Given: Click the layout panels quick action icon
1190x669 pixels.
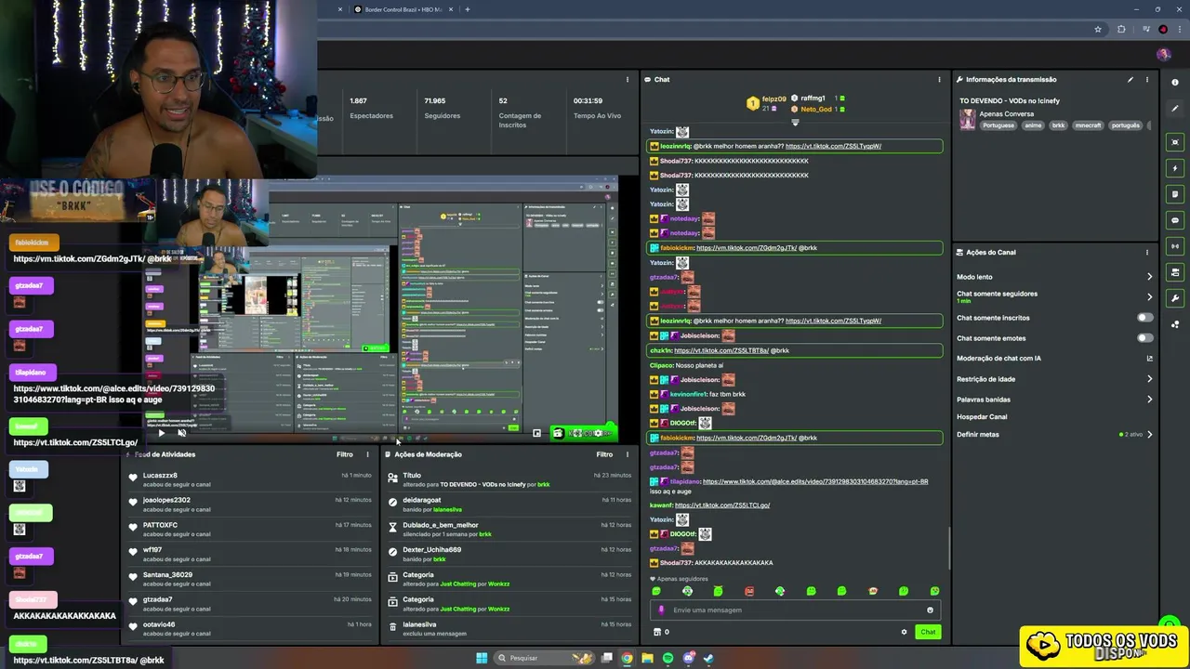Looking at the screenshot, I should pyautogui.click(x=1175, y=272).
